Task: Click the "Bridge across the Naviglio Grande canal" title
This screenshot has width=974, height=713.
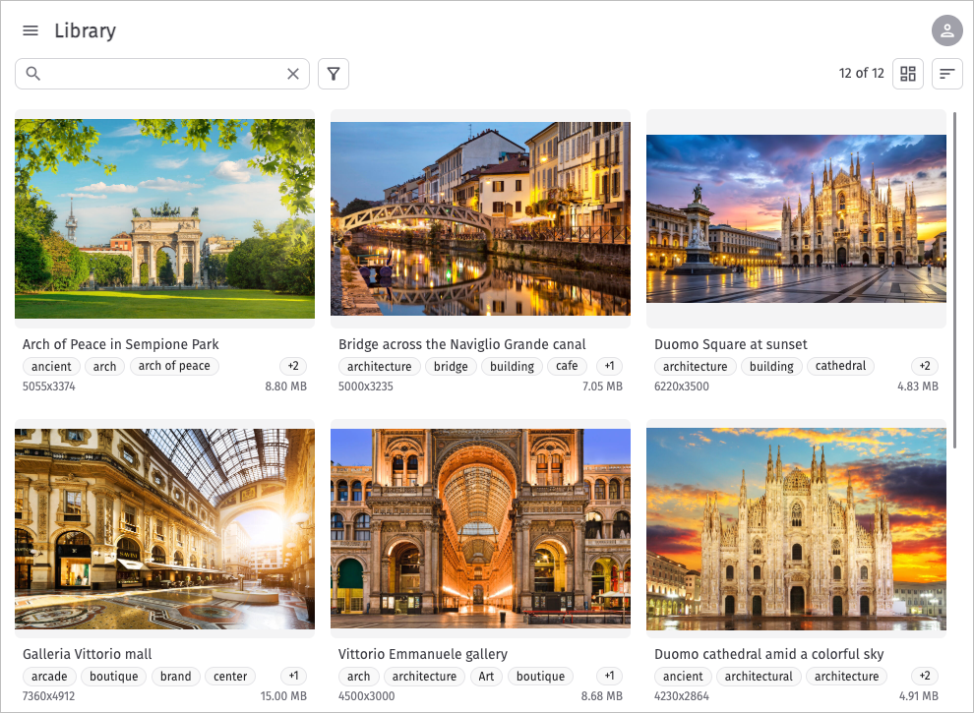Action: [x=461, y=344]
